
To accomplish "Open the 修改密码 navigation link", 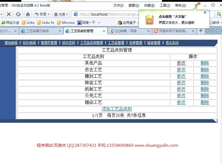I will coord(69,43).
